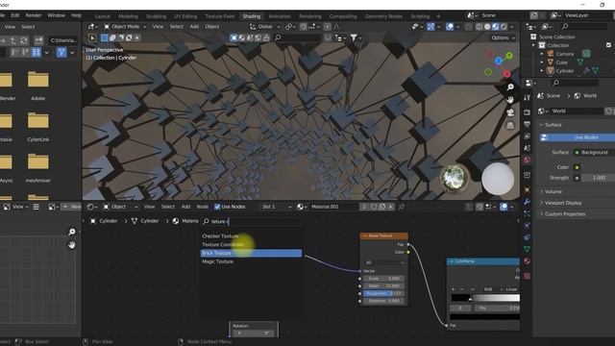615x346 pixels.
Task: Open the UV Editing workspace tab
Action: [x=185, y=16]
